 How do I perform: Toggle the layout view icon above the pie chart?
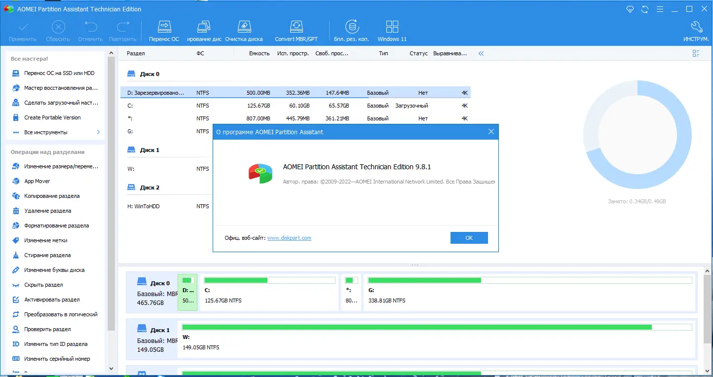click(x=696, y=53)
